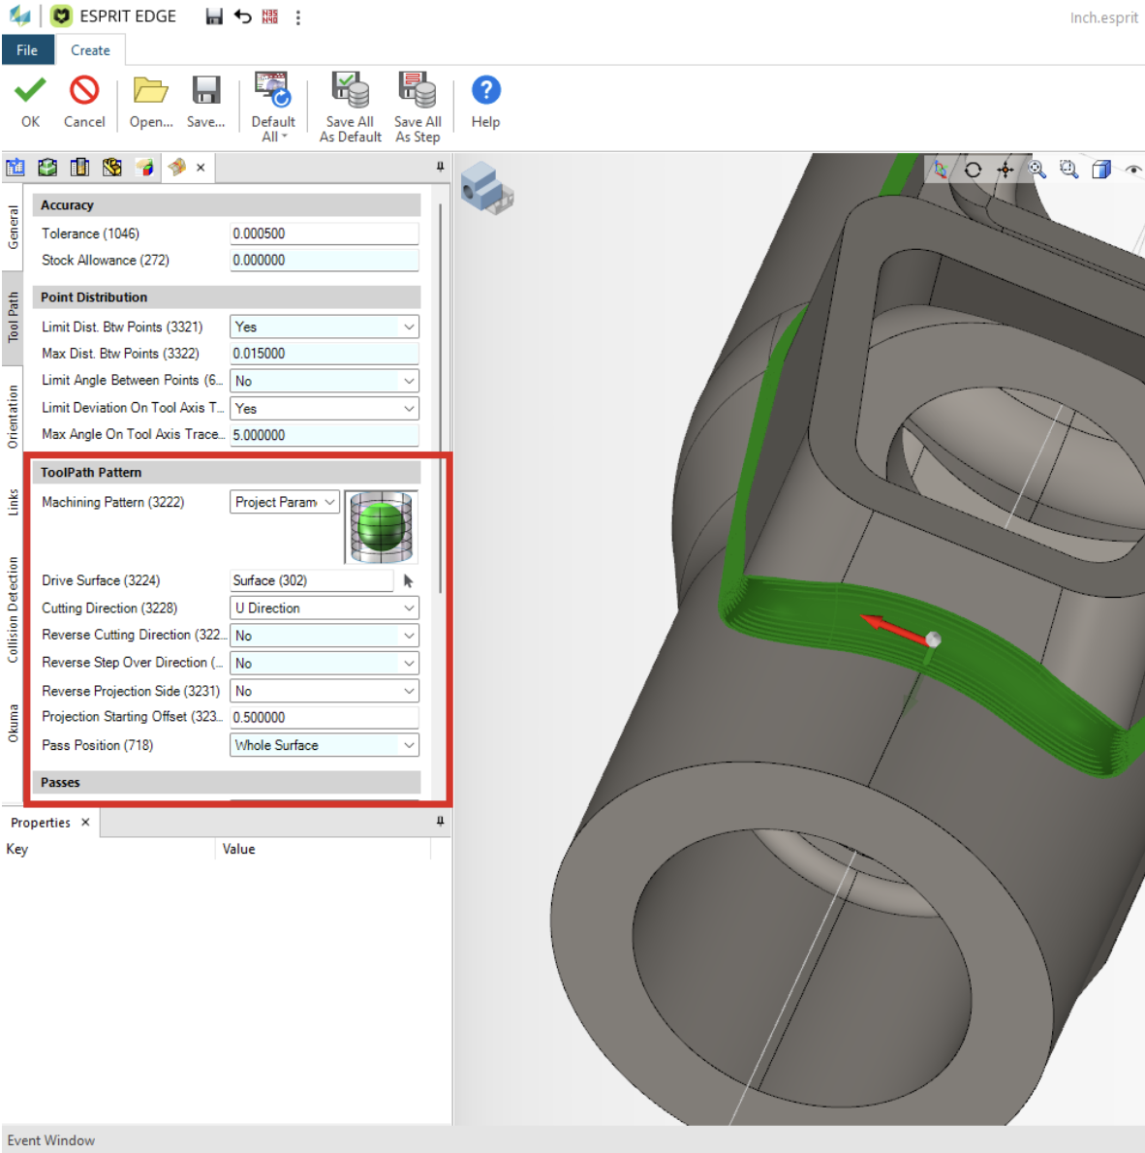Expand the Cutting Direction dropdown
Viewport: 1145px width, 1153px height.
click(409, 608)
